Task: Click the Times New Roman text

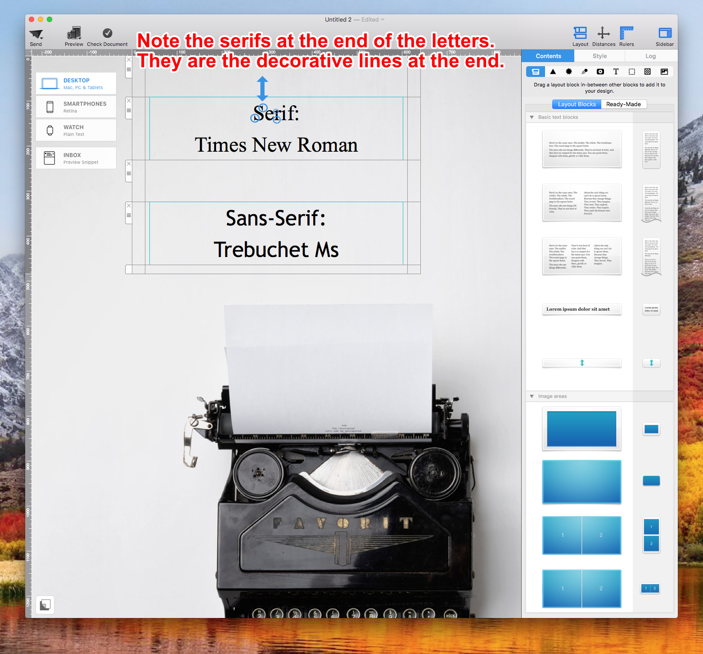Action: click(276, 145)
